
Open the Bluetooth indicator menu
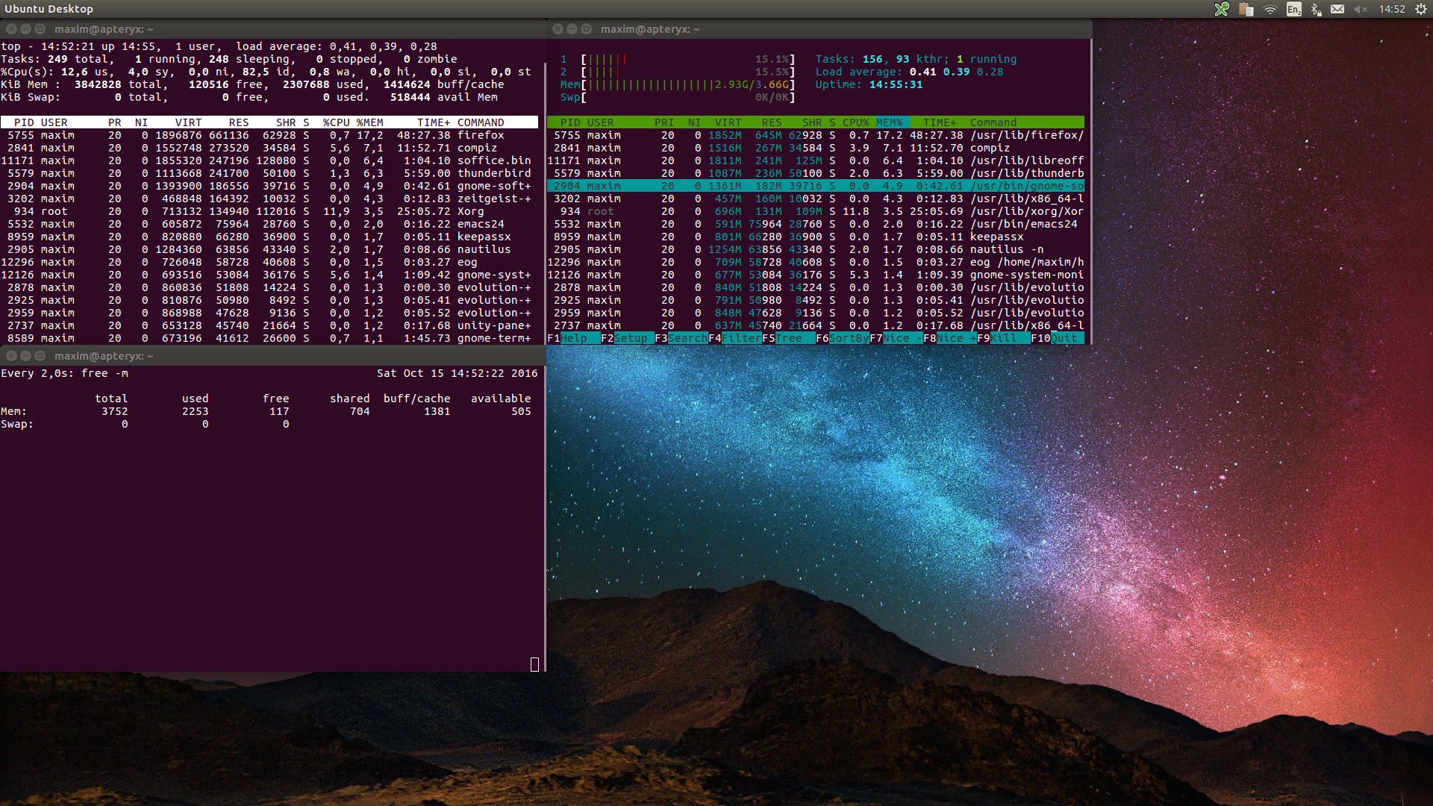(1316, 9)
